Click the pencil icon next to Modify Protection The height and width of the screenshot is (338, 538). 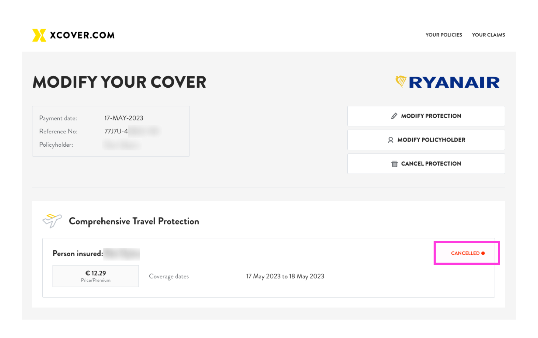click(395, 116)
